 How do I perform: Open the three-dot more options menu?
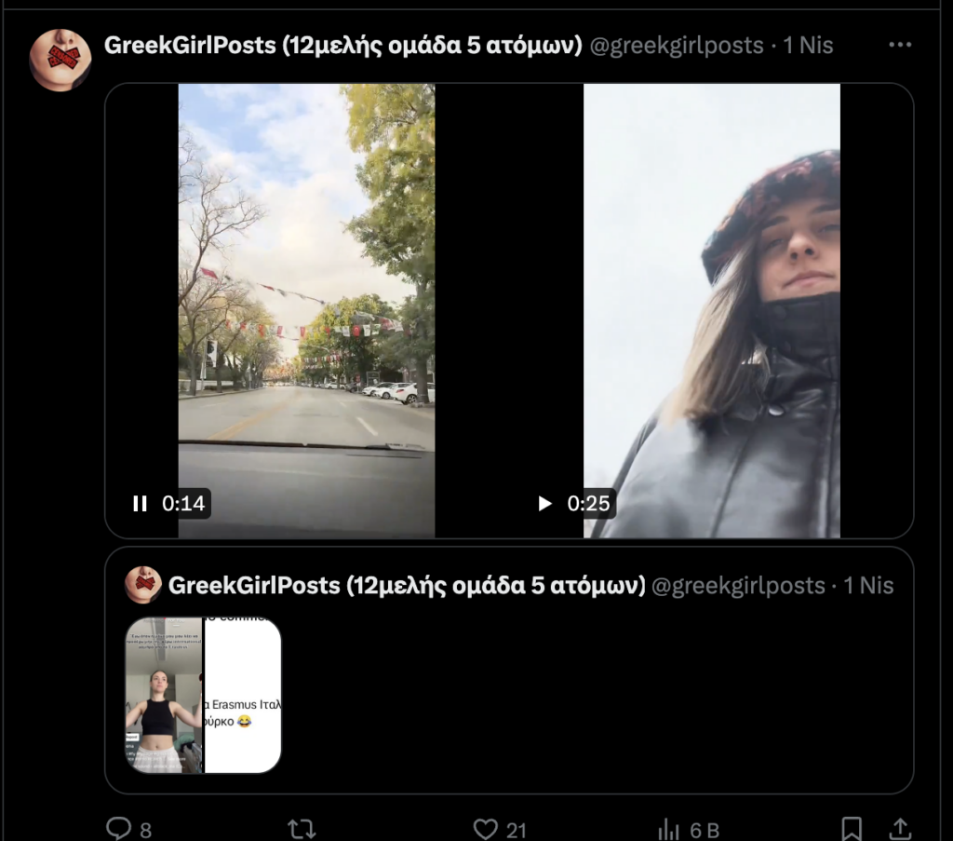[x=900, y=45]
